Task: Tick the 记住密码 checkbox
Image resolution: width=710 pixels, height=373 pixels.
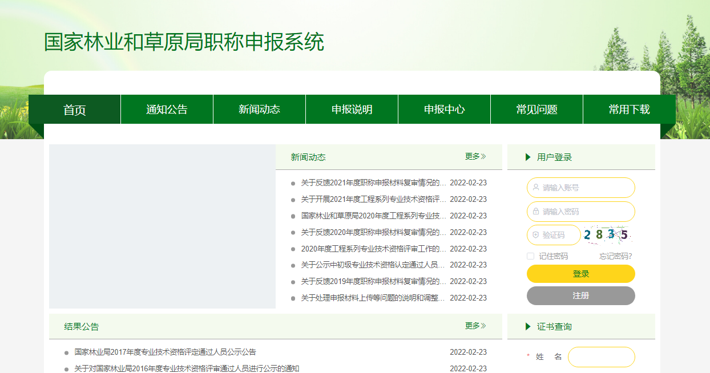Action: pos(530,256)
